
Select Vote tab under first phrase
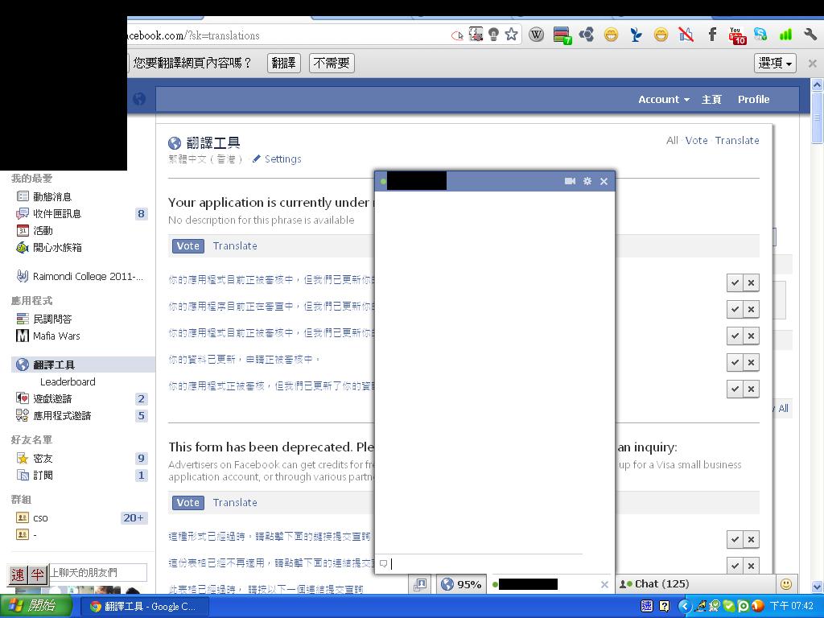click(188, 245)
